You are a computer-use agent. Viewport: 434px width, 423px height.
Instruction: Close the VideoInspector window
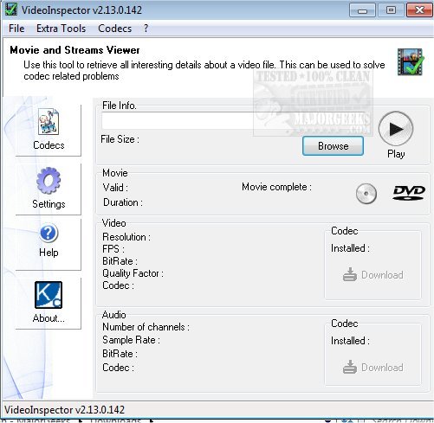419,10
